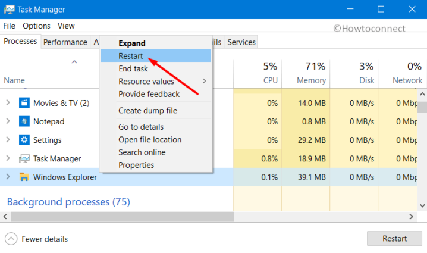Sort by the Network column header

(401, 74)
